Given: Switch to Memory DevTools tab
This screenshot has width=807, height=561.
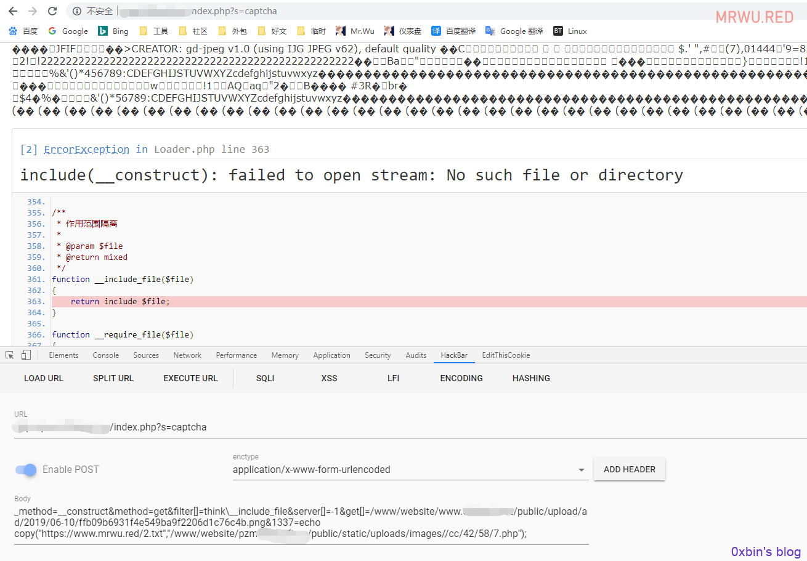Looking at the screenshot, I should [x=285, y=355].
